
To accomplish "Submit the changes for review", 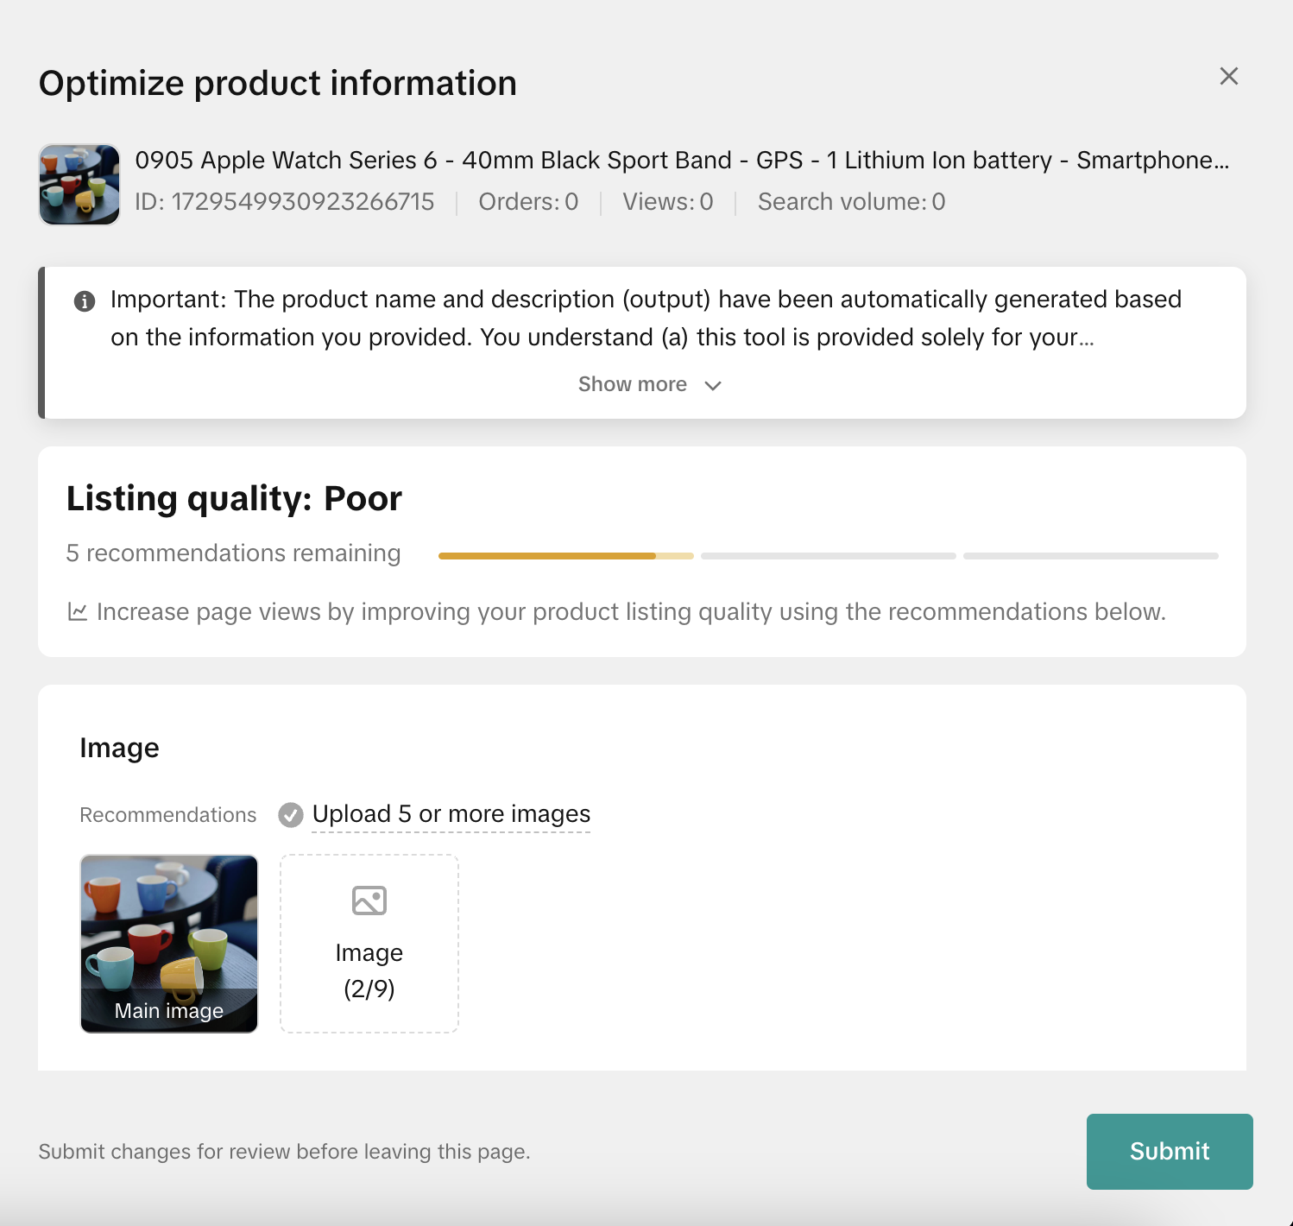I will coord(1169,1151).
